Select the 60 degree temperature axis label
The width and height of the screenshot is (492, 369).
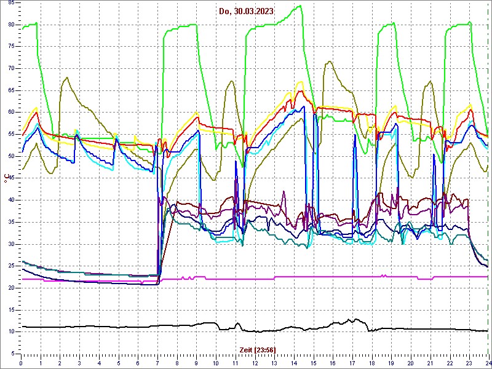(x=11, y=113)
